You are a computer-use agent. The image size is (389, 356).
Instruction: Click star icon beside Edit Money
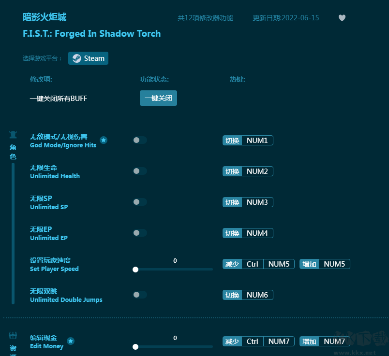point(71,342)
